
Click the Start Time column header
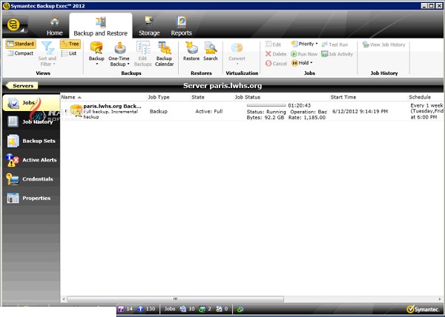[369, 97]
